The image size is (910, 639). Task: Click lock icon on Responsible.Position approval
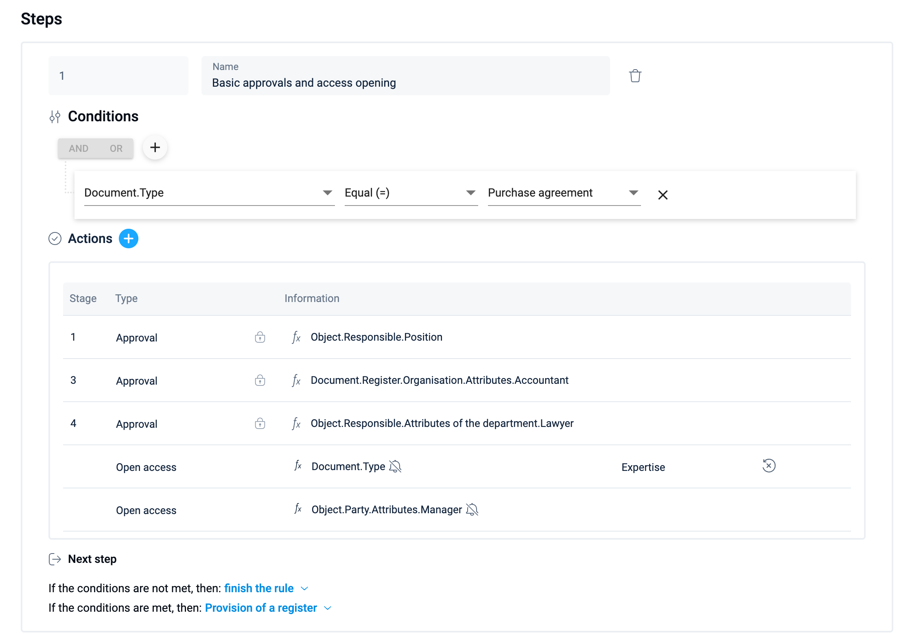pos(260,337)
